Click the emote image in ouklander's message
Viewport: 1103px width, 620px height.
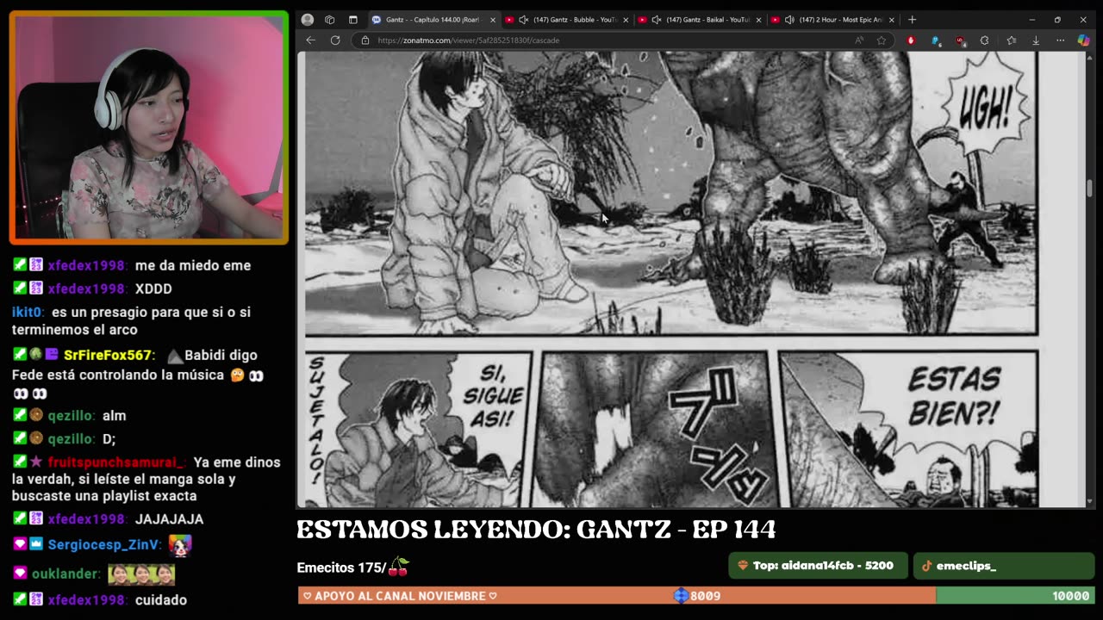(x=141, y=573)
